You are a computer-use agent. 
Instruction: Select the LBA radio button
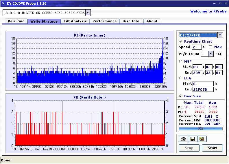[x=181, y=78]
